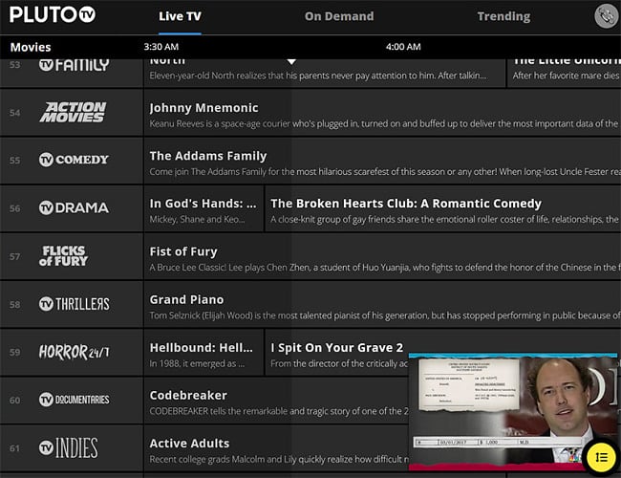The width and height of the screenshot is (621, 478).
Task: Open the On Demand tab
Action: tap(339, 16)
